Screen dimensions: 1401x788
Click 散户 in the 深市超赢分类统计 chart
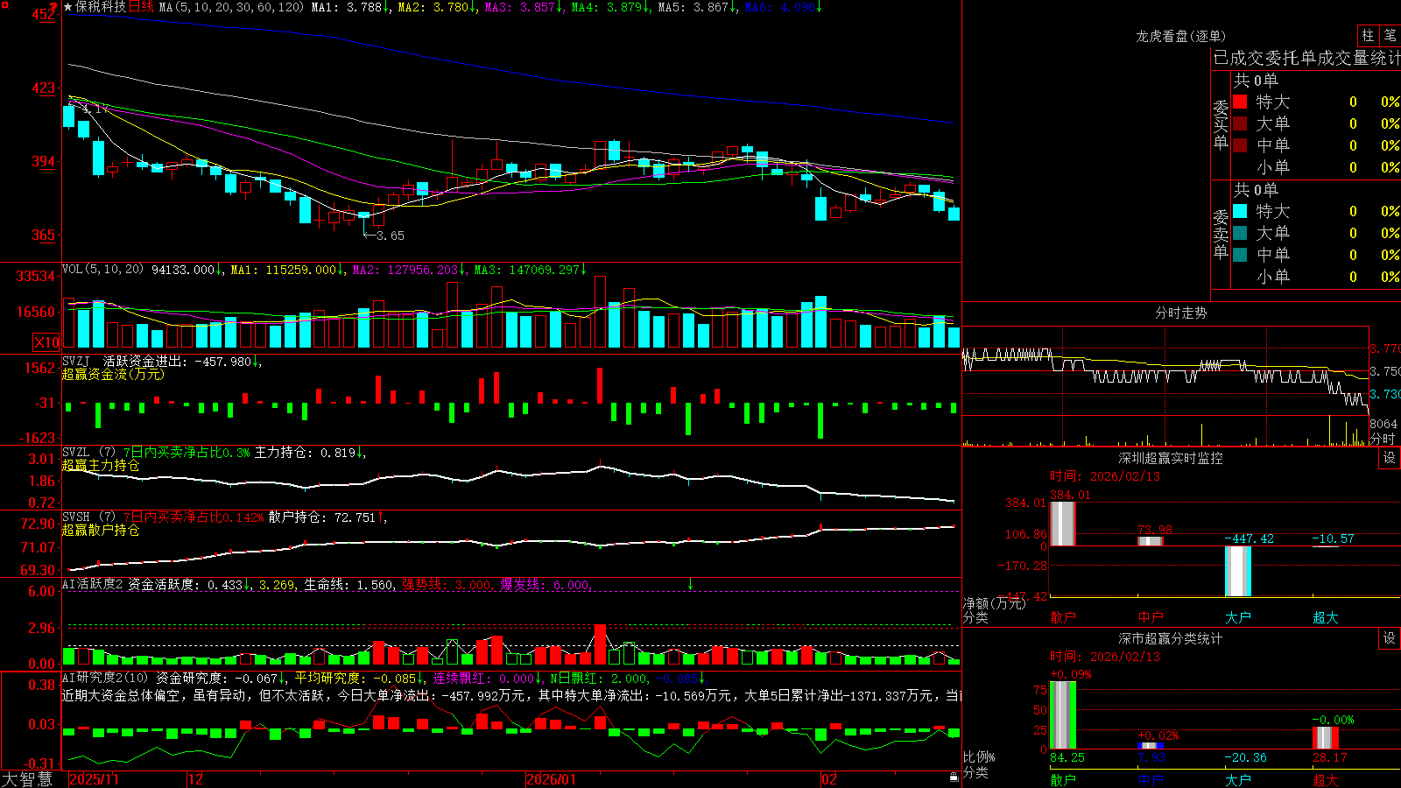click(x=1063, y=779)
